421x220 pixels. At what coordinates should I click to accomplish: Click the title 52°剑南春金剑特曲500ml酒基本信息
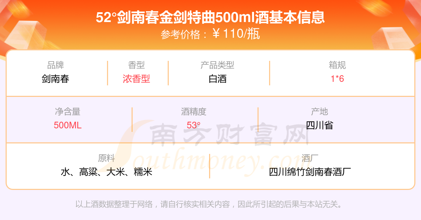point(210,17)
